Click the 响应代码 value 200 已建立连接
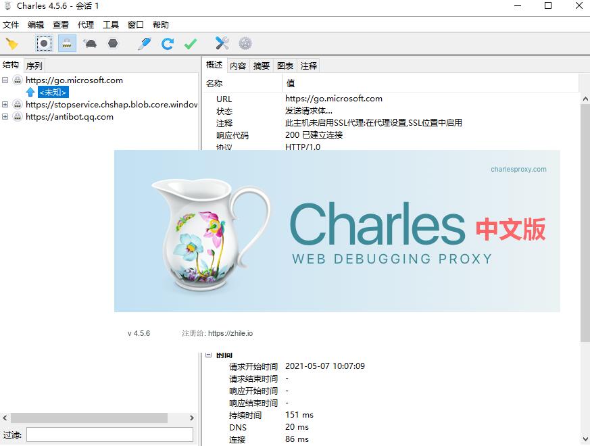 click(x=314, y=135)
